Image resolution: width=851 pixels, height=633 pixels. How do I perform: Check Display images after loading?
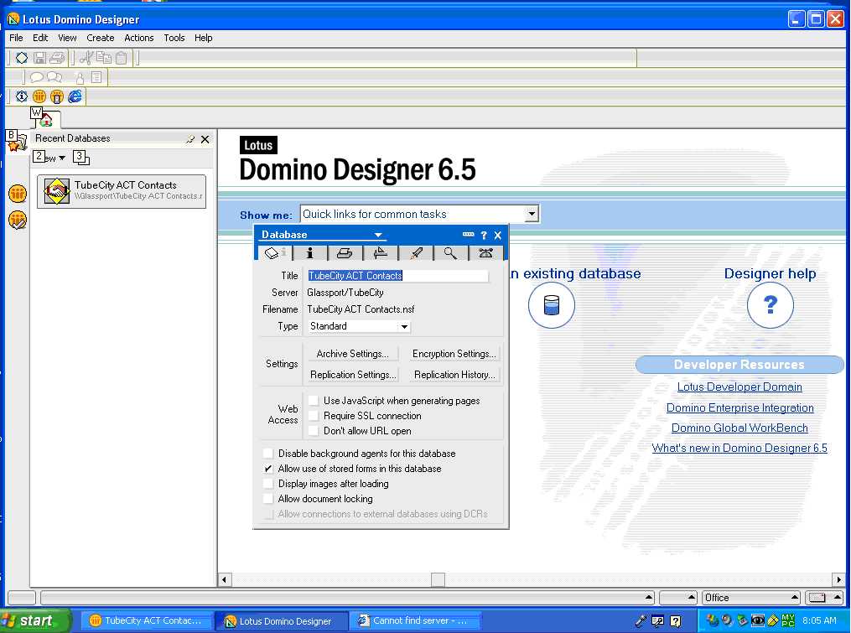click(x=268, y=484)
